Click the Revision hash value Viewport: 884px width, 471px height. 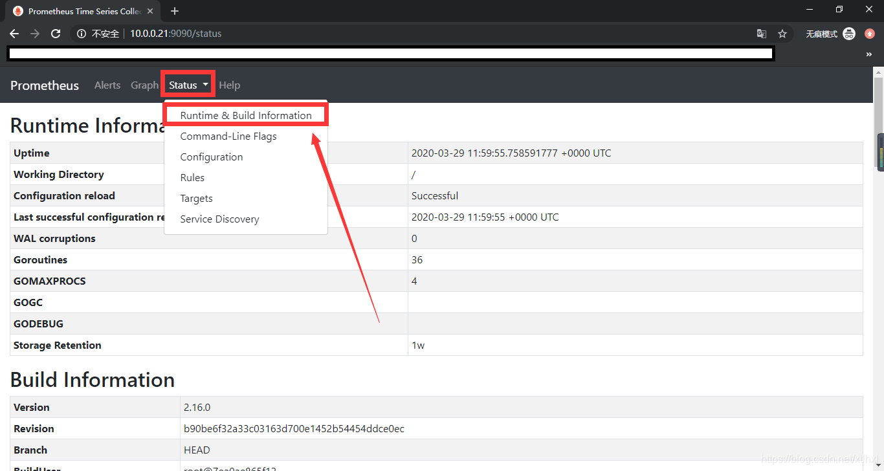pyautogui.click(x=294, y=428)
